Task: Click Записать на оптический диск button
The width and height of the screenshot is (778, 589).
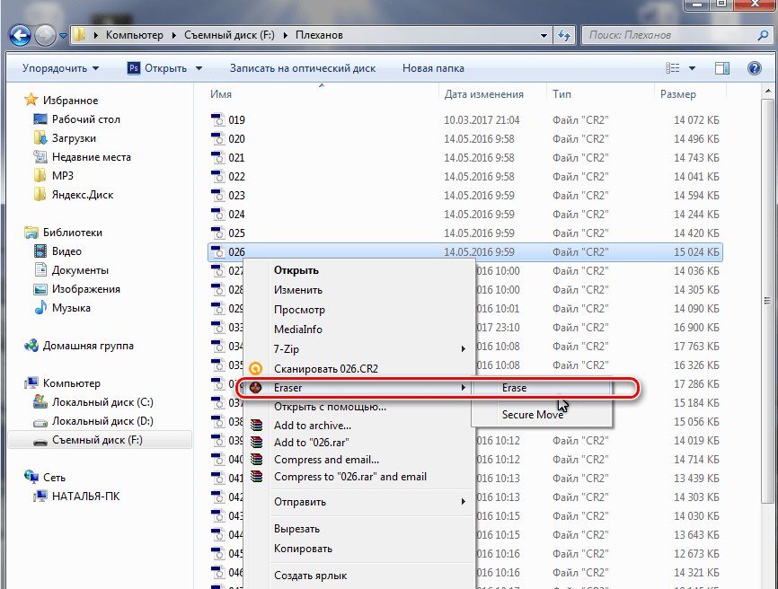Action: tap(302, 68)
